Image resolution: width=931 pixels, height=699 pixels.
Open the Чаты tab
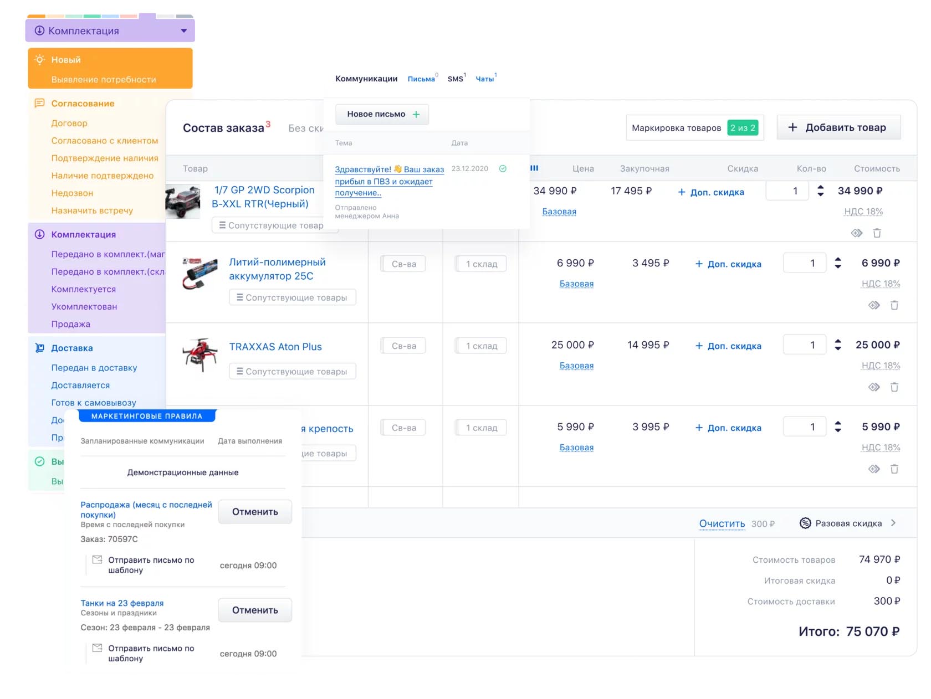485,79
